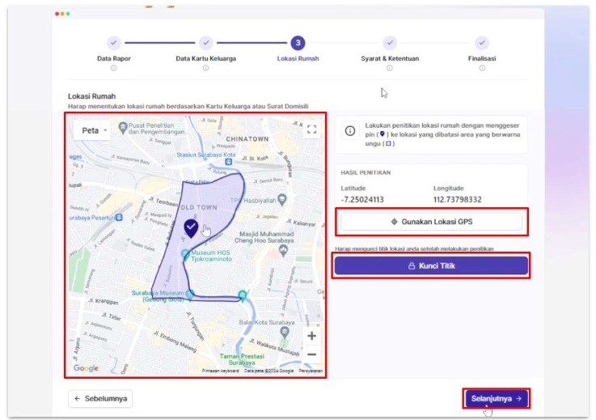
Task: Click Stasiun Surabaya Kota station marker
Action: 228,162
